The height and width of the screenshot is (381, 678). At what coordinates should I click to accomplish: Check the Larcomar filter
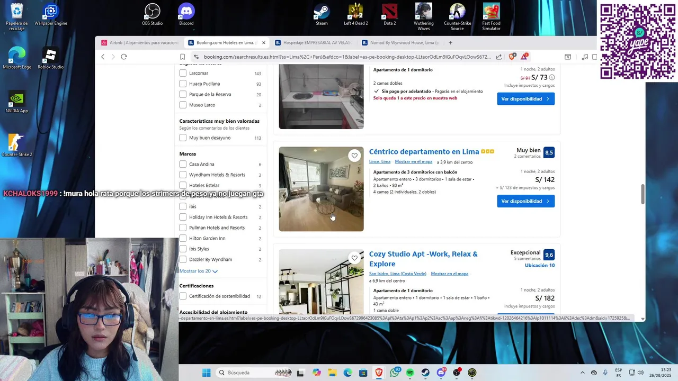tap(183, 73)
